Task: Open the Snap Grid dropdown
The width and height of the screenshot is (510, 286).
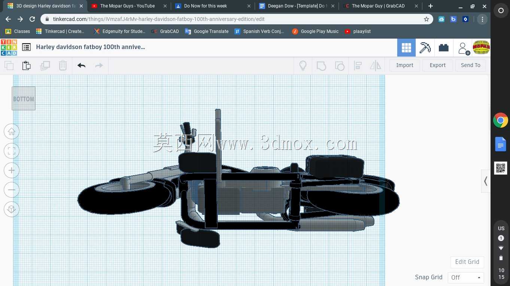Action: 466,277
